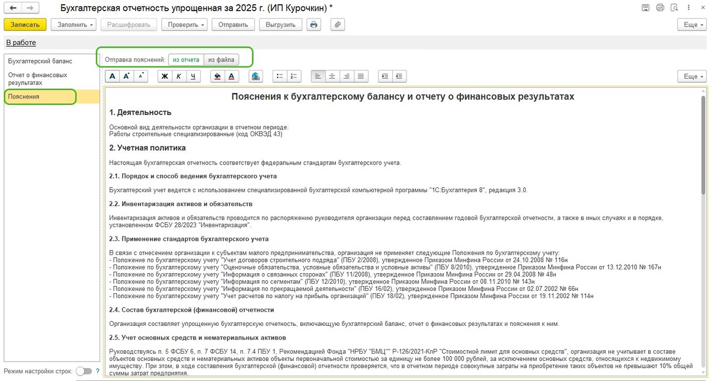Select the Пояснения section
Image resolution: width=711 pixels, height=381 pixels.
click(x=51, y=97)
